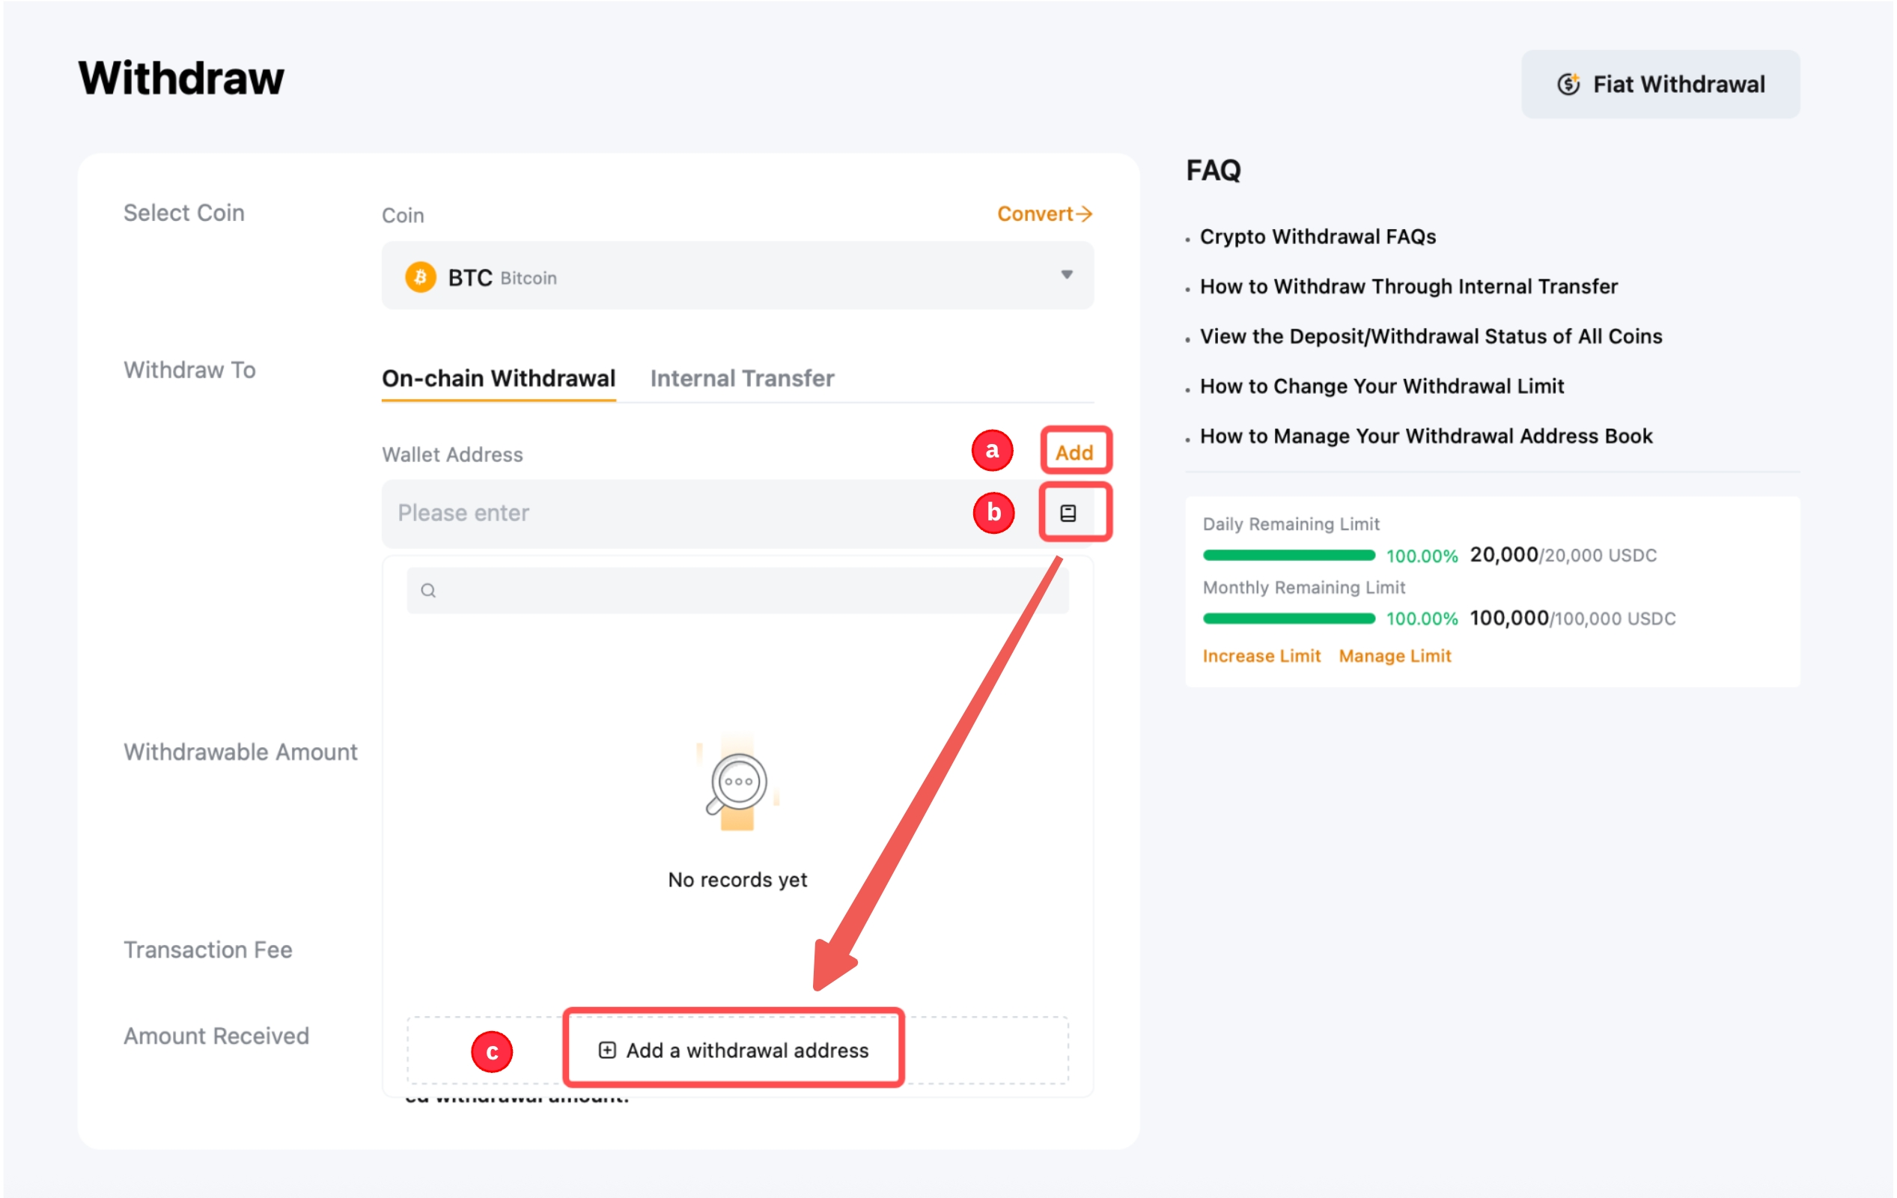Click the Bitcoin coin logo icon

(420, 278)
